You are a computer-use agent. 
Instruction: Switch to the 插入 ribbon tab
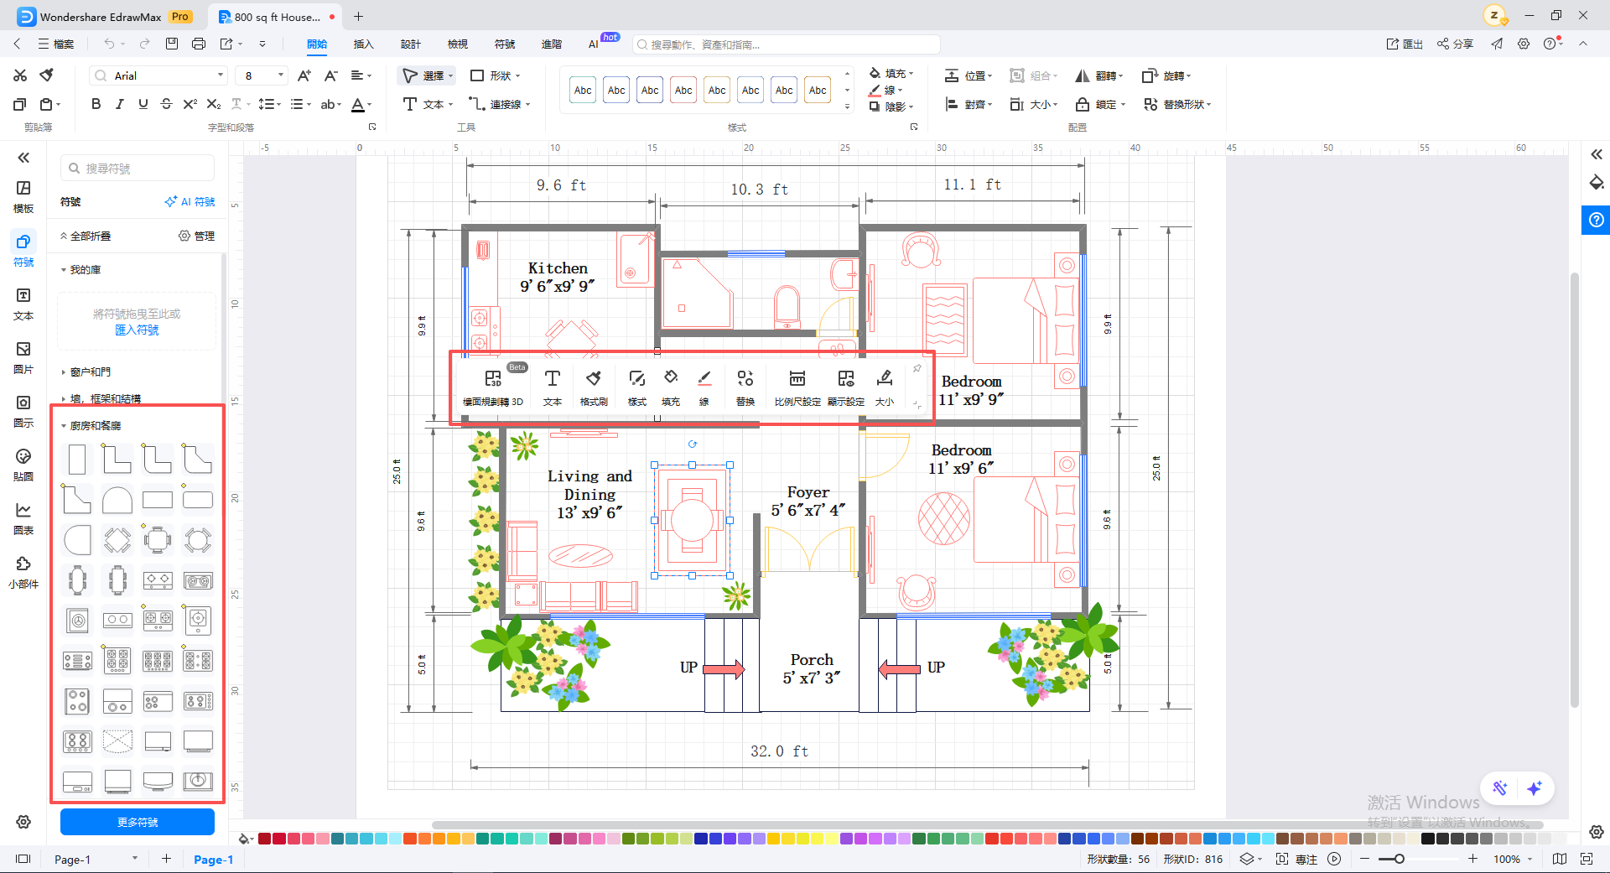[363, 44]
